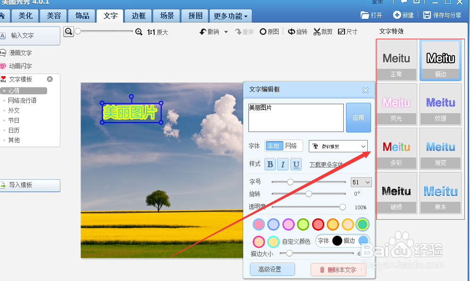Click 保存与分享 save and share
The image size is (470, 281).
(443, 15)
